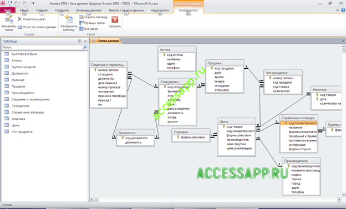Select Упаковка table in navigation pane
This screenshot has width=346, height=209.
(18, 119)
